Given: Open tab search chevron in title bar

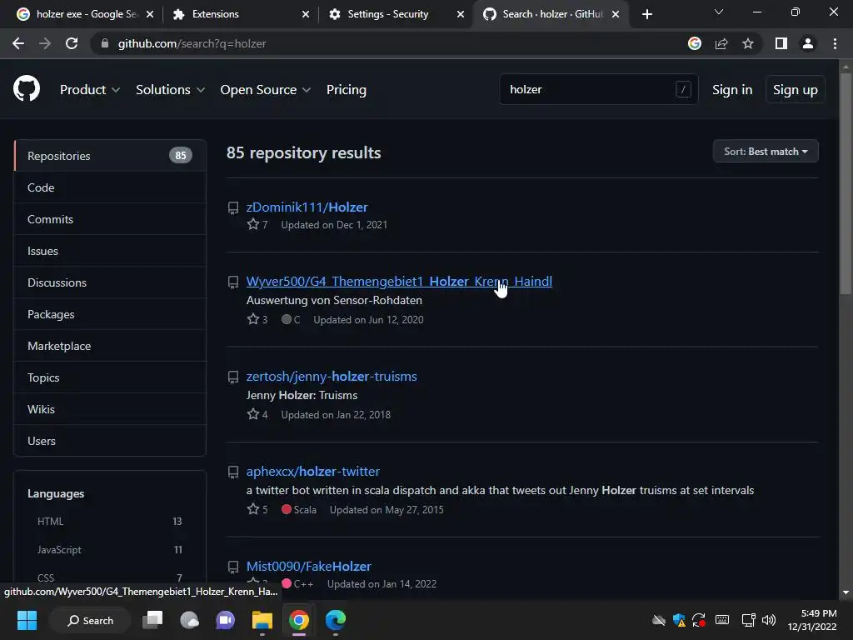Looking at the screenshot, I should point(719,12).
